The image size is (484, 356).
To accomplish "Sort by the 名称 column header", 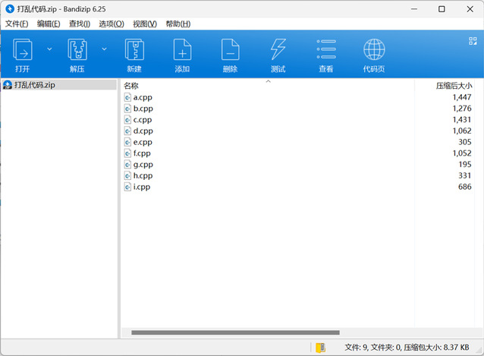I will 131,86.
